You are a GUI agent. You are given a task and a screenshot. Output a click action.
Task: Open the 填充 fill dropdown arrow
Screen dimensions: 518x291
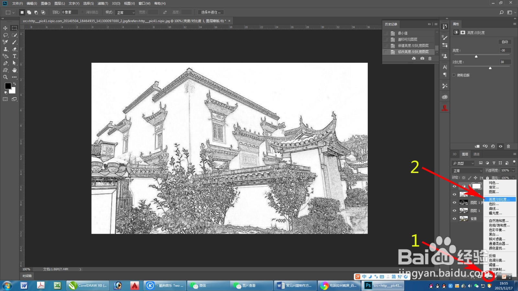click(x=513, y=178)
